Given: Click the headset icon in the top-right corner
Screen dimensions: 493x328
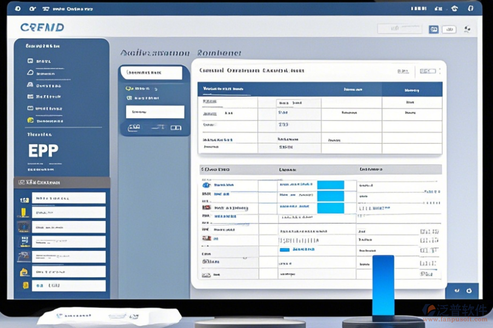Looking at the screenshot, I should point(471,9).
